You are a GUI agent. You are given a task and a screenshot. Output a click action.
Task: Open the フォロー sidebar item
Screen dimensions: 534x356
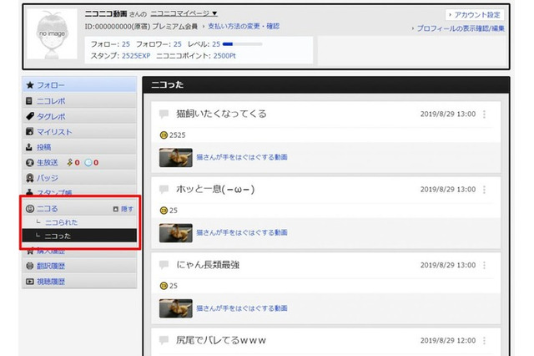[79, 85]
